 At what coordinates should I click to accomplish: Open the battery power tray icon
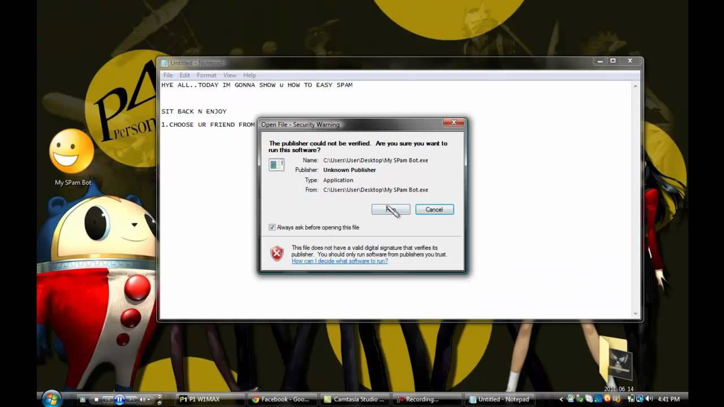click(x=631, y=399)
